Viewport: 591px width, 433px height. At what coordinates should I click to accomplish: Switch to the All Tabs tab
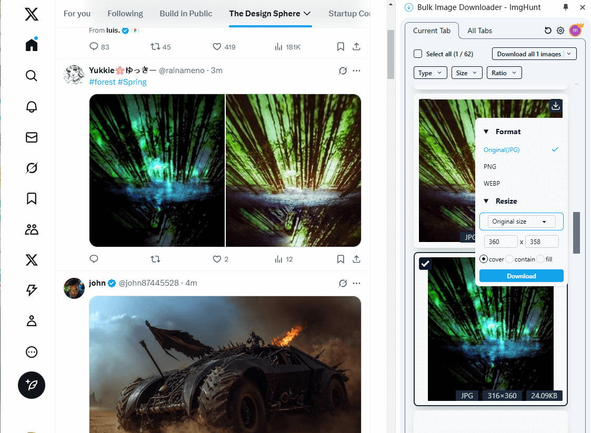[x=479, y=31]
